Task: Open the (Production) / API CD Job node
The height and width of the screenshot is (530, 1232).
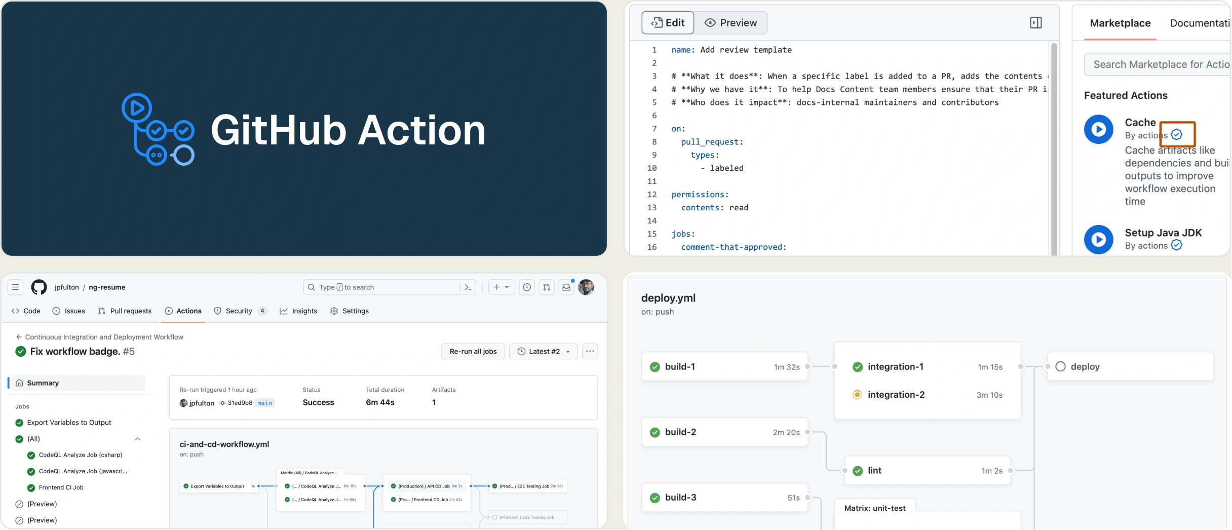Action: (427, 486)
